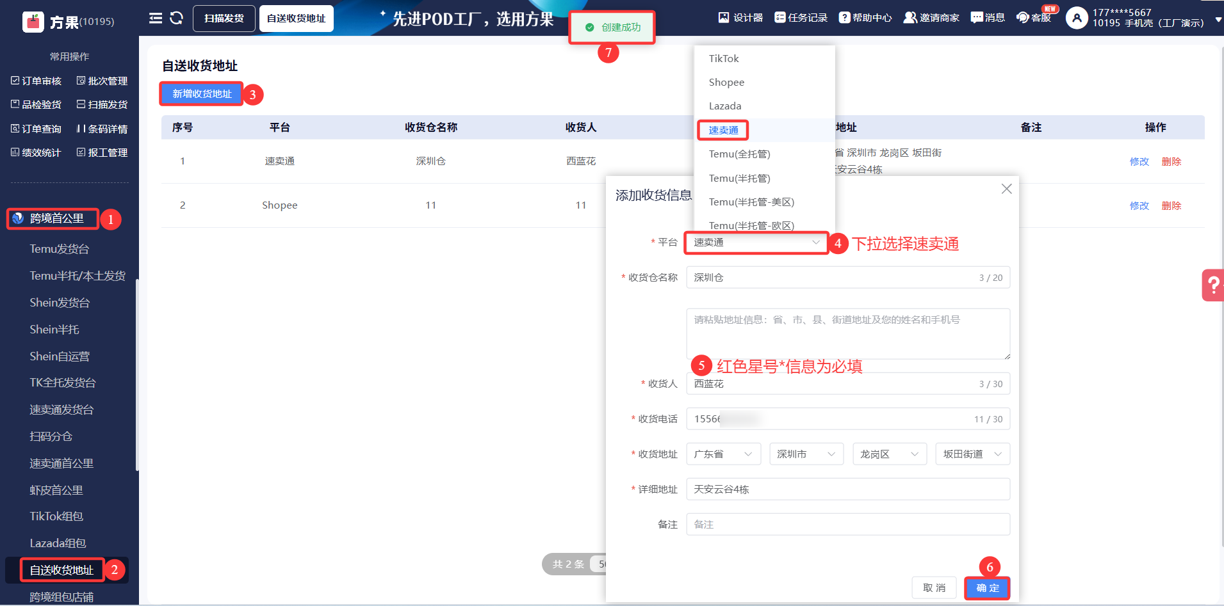Select 自送收货地址 in the sidebar menu

[x=61, y=570]
